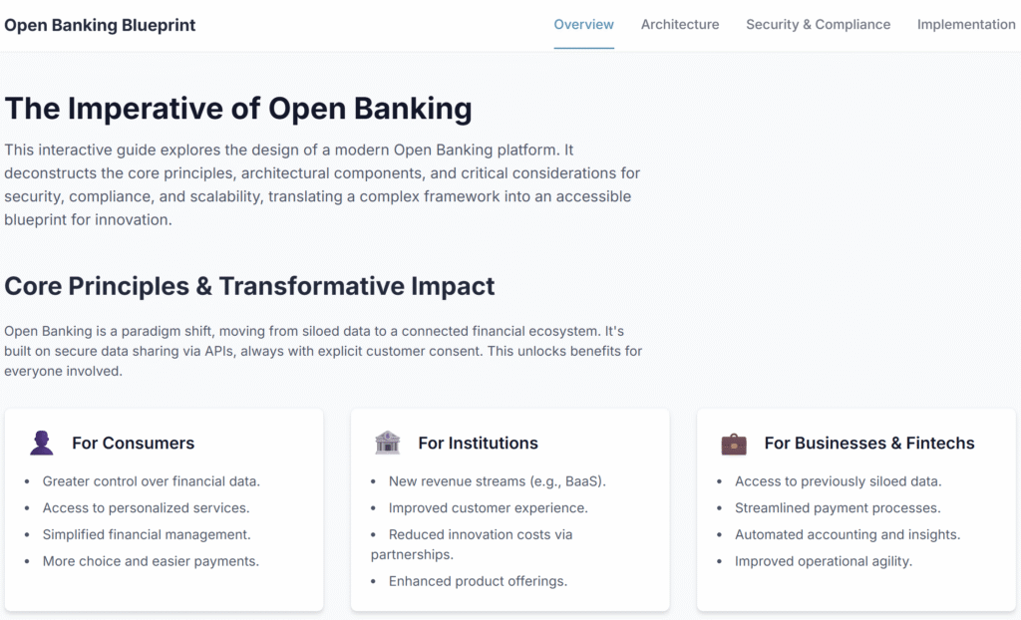
Task: Click the briefcase icon for Businesses & Fintechs
Action: pos(734,444)
